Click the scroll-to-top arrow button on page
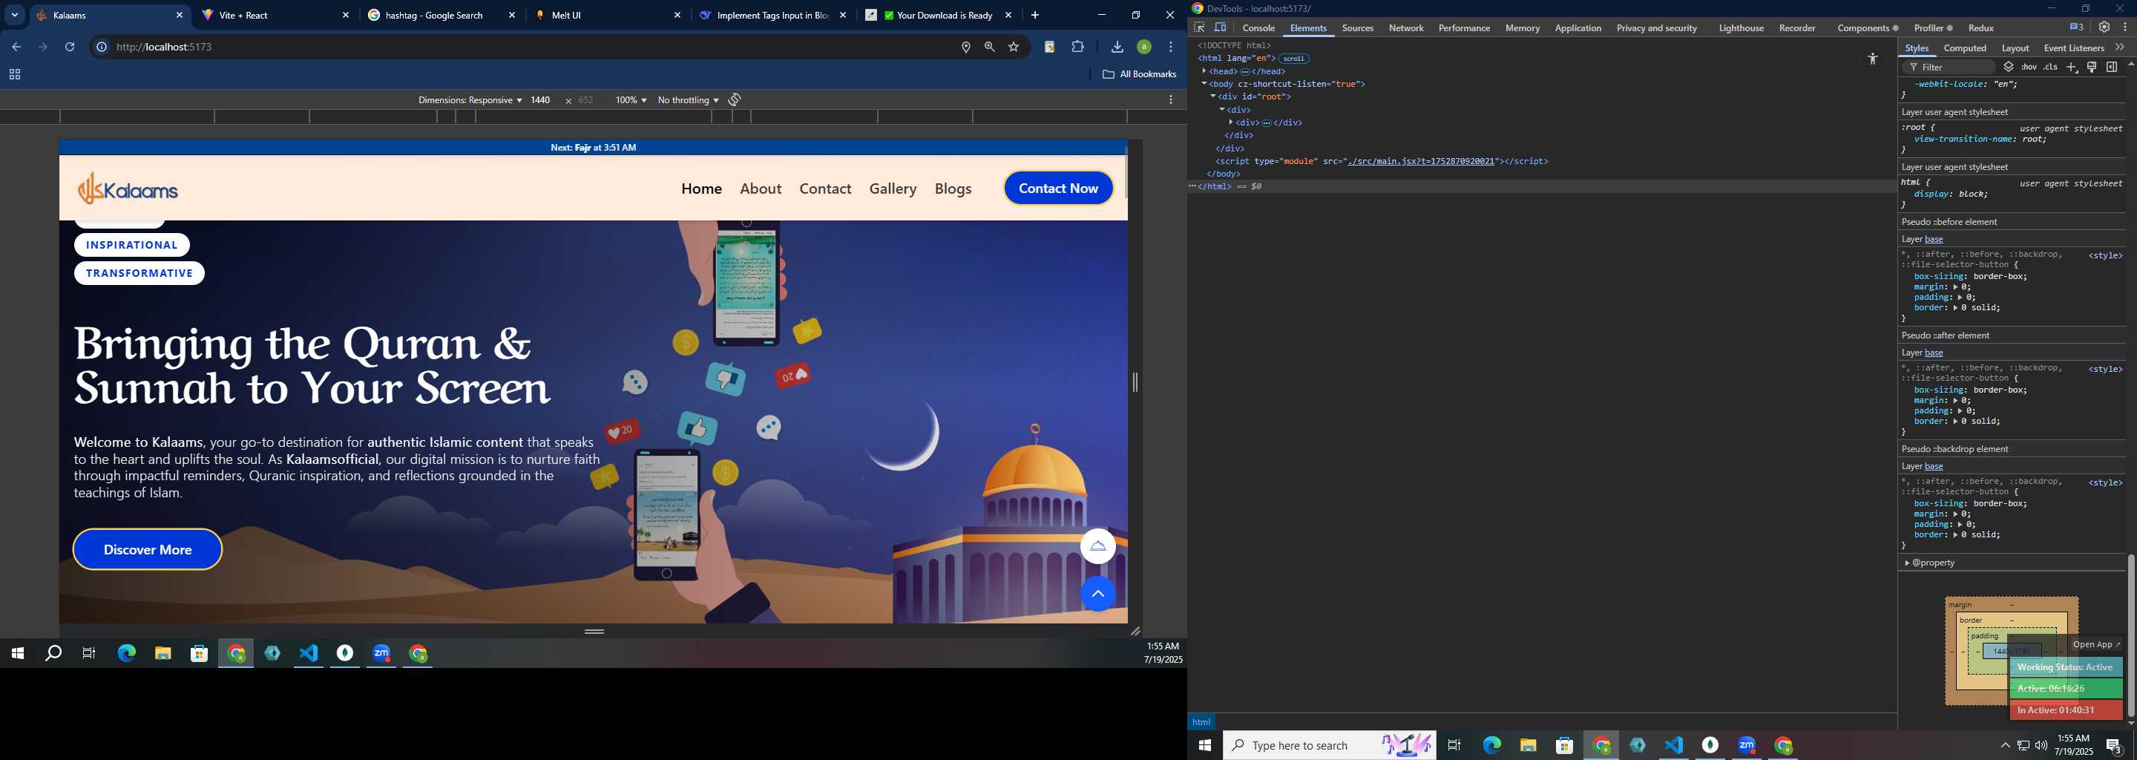The image size is (2137, 760). click(1097, 594)
